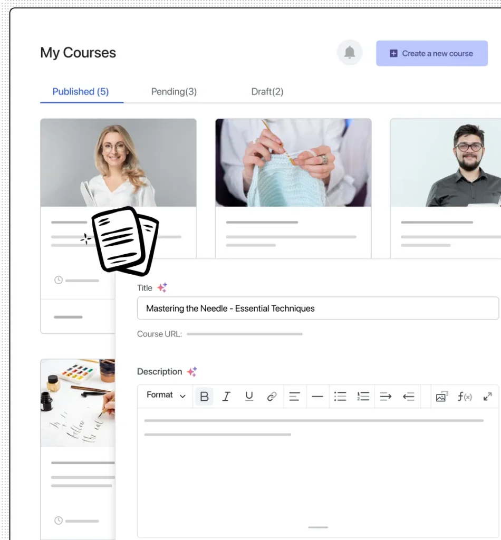Screen dimensions: 501x540
Task: Click the course Title input field
Action: coord(317,308)
